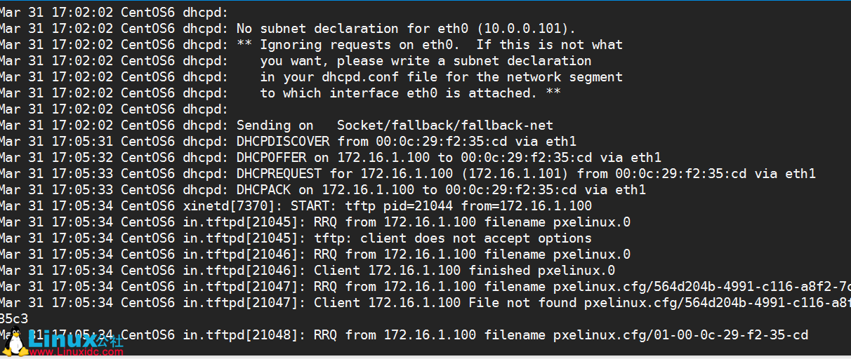Click the xinetd[7370] START tftp line
The image size is (851, 359).
414,206
